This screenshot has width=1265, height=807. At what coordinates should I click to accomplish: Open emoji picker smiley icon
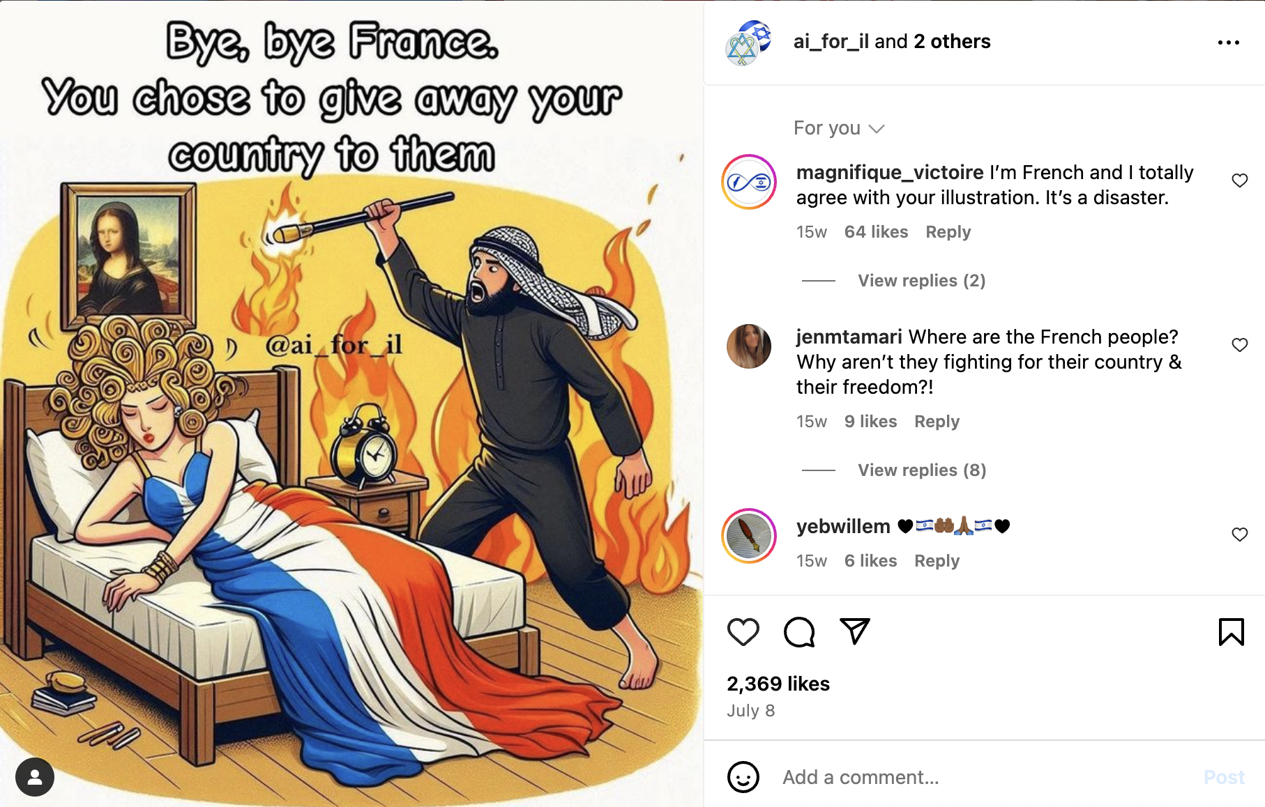(743, 776)
